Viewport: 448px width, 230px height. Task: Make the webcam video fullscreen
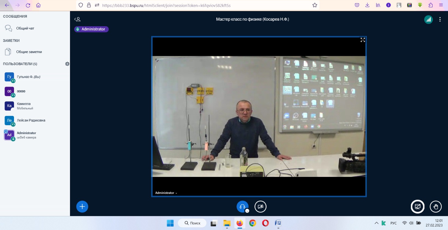click(363, 40)
